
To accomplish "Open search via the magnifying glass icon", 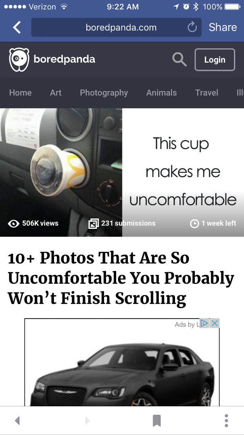I will click(x=179, y=59).
